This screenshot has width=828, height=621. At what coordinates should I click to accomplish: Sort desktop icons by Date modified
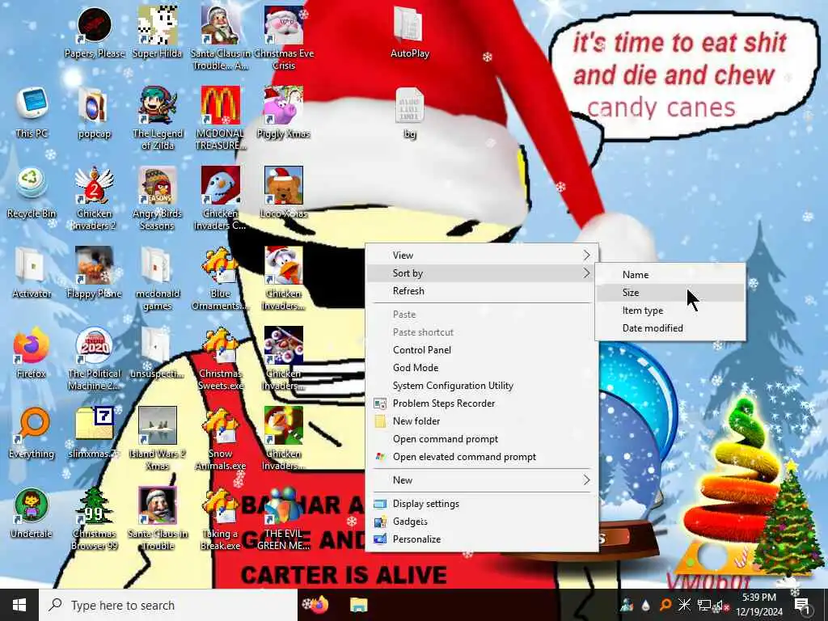pyautogui.click(x=670, y=328)
